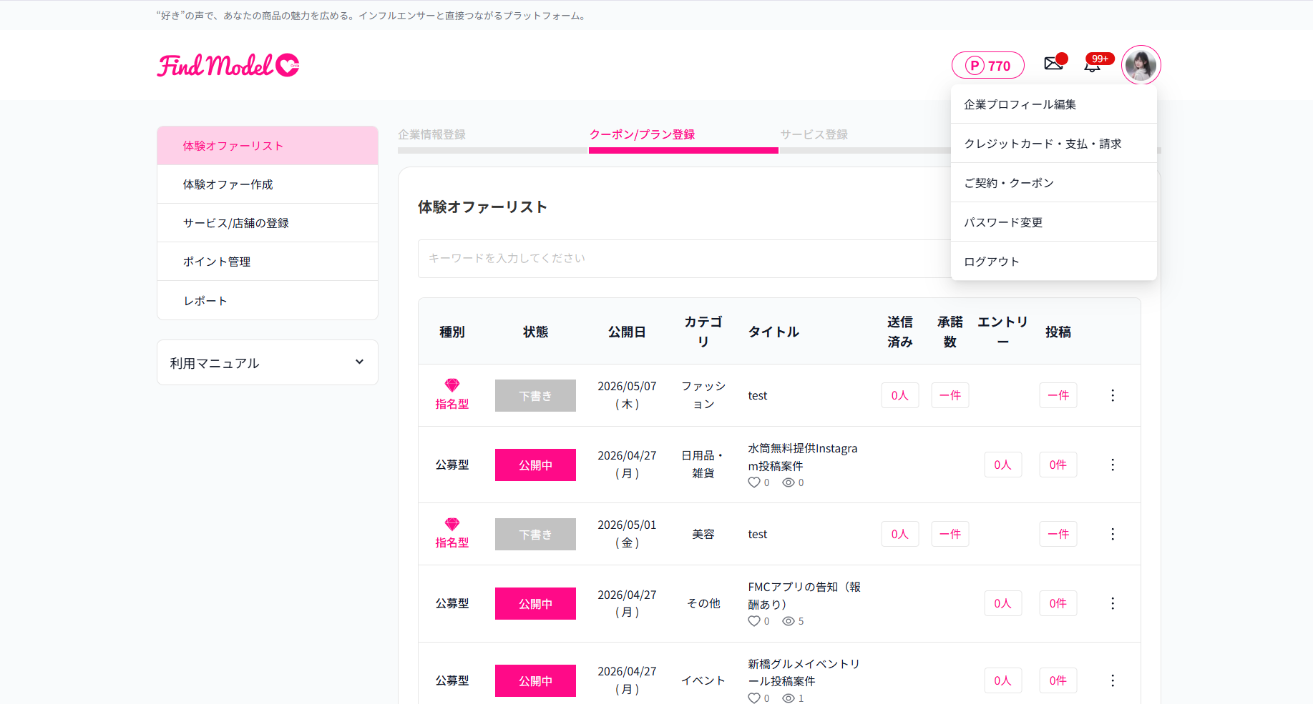Open title FMCアプリの告知（報酬あり）
The image size is (1313, 704).
coord(804,595)
